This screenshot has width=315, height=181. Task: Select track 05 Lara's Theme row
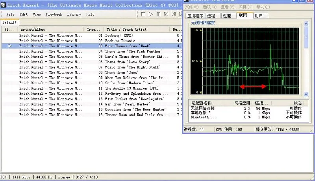click(x=92, y=57)
